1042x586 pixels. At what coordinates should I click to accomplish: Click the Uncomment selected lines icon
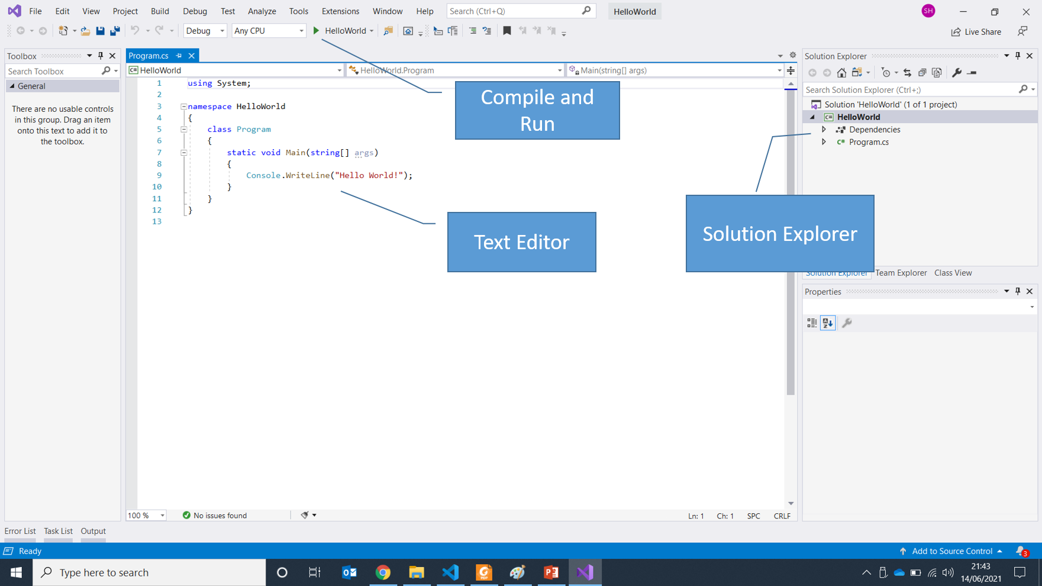point(487,31)
